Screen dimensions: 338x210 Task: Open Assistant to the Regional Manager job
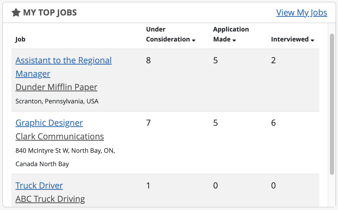(x=64, y=61)
